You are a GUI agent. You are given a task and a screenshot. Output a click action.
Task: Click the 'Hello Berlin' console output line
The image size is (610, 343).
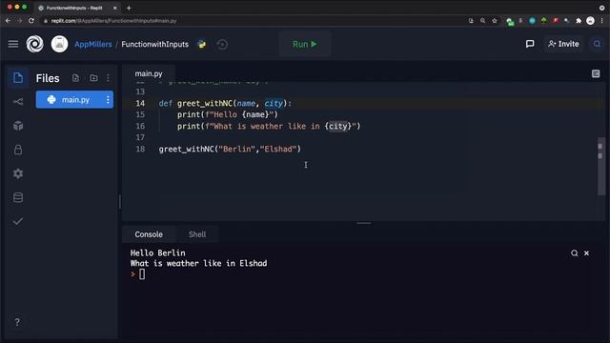point(157,252)
